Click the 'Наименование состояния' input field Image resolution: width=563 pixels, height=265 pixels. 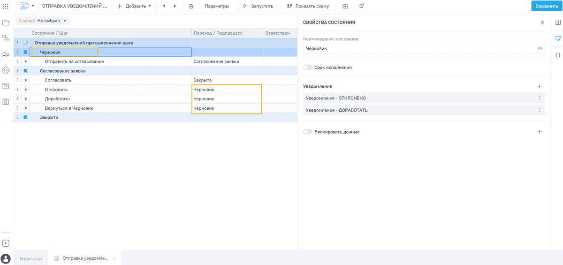(424, 48)
